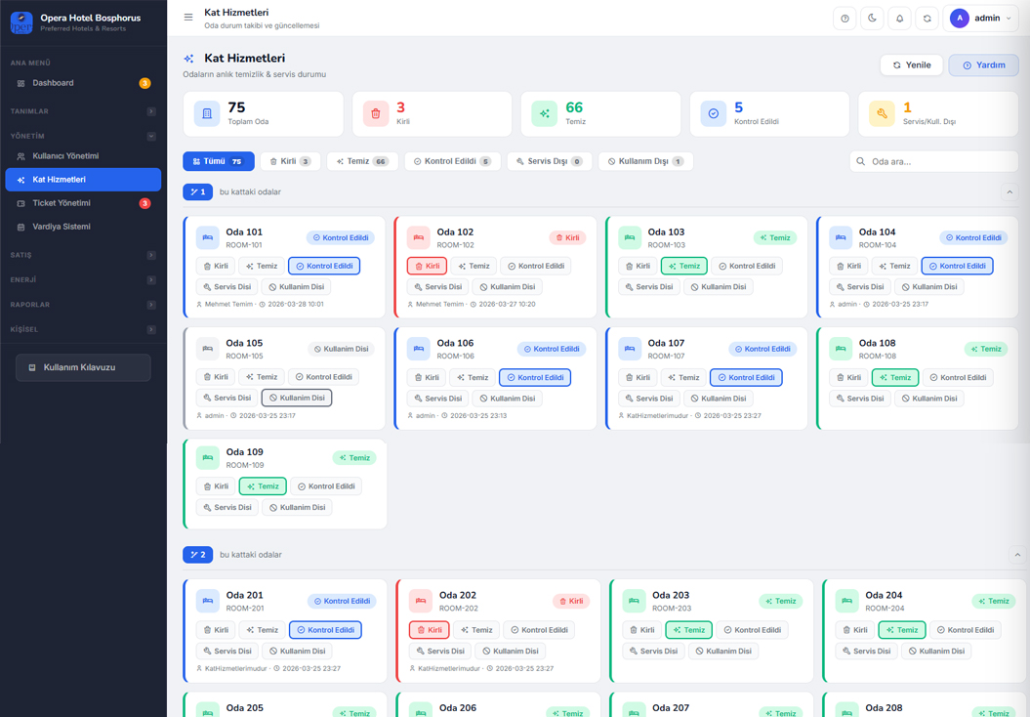
Task: Open notifications bell icon
Action: click(900, 19)
